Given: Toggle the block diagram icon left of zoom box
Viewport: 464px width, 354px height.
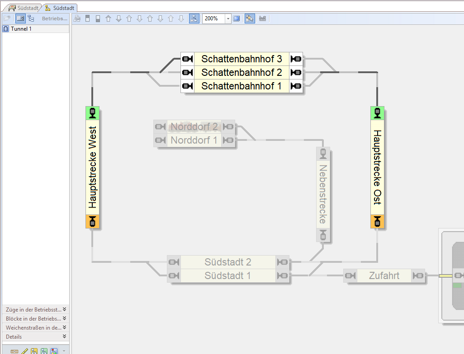Looking at the screenshot, I should [x=194, y=19].
